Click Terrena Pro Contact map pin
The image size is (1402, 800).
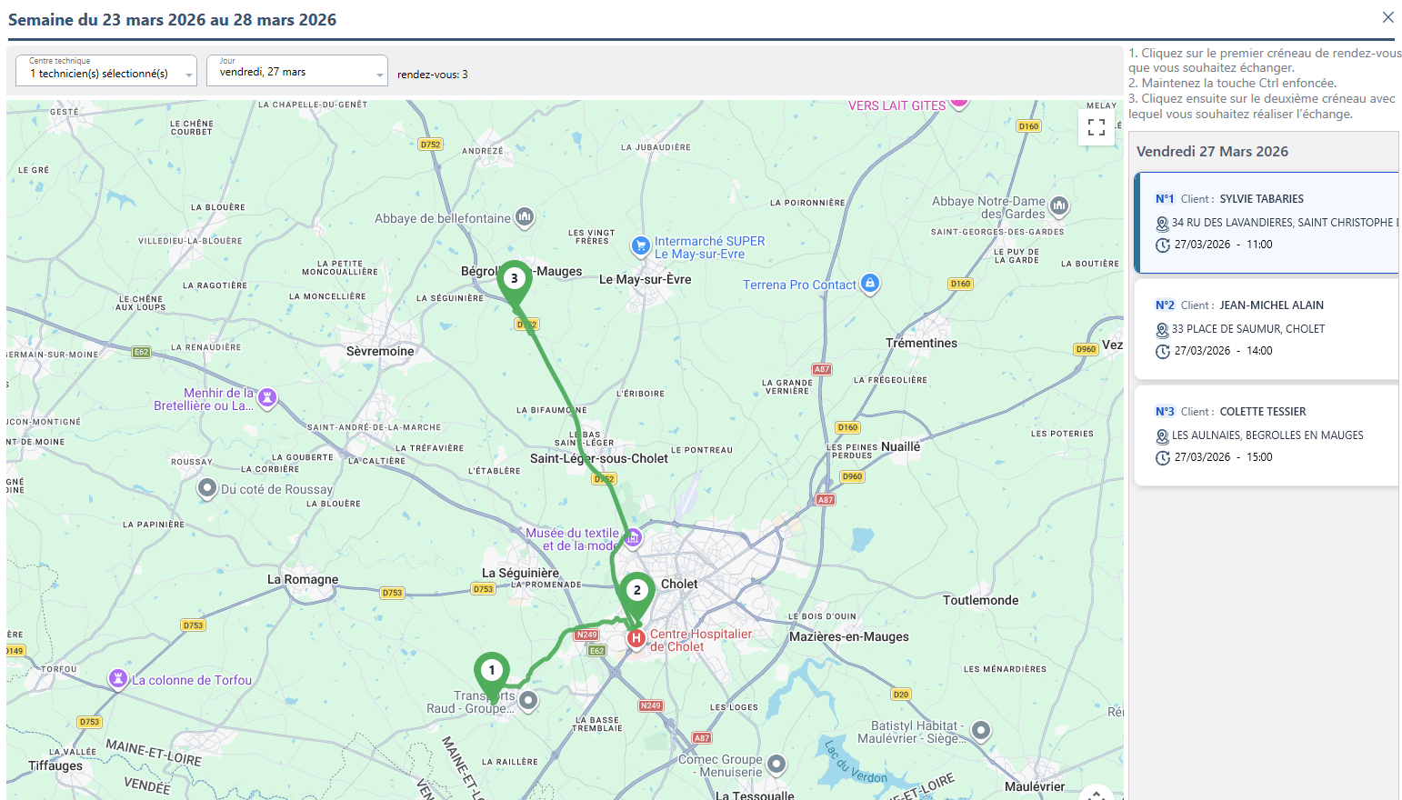870,284
